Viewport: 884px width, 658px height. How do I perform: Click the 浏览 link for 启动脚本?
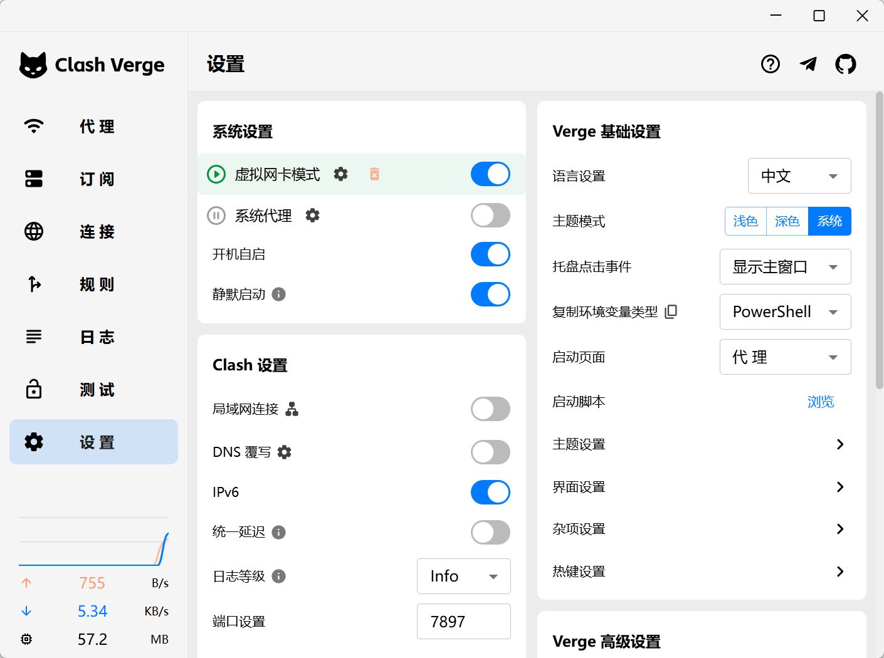[x=821, y=402]
